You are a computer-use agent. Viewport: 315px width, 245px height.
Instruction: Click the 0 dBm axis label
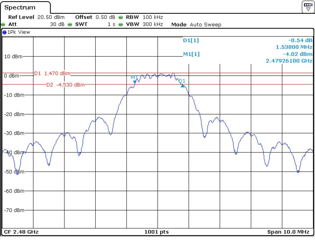(12, 76)
